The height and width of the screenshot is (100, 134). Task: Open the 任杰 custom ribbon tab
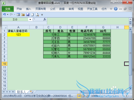pyautogui.click(x=104, y=9)
